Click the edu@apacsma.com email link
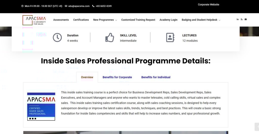This screenshot has width=259, height=134. 79,6
